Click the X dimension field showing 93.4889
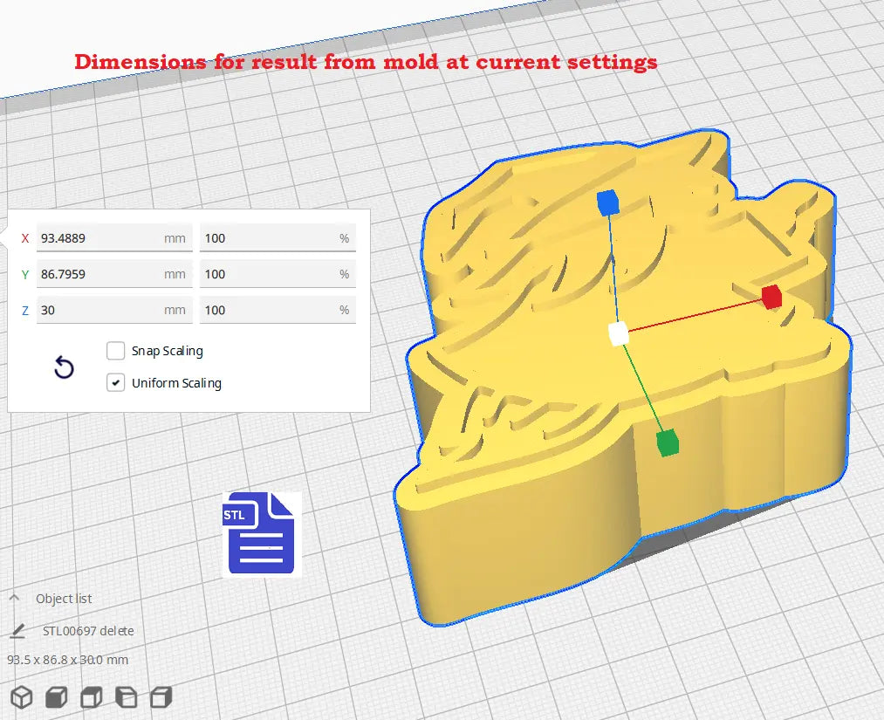884x720 pixels. pos(113,237)
